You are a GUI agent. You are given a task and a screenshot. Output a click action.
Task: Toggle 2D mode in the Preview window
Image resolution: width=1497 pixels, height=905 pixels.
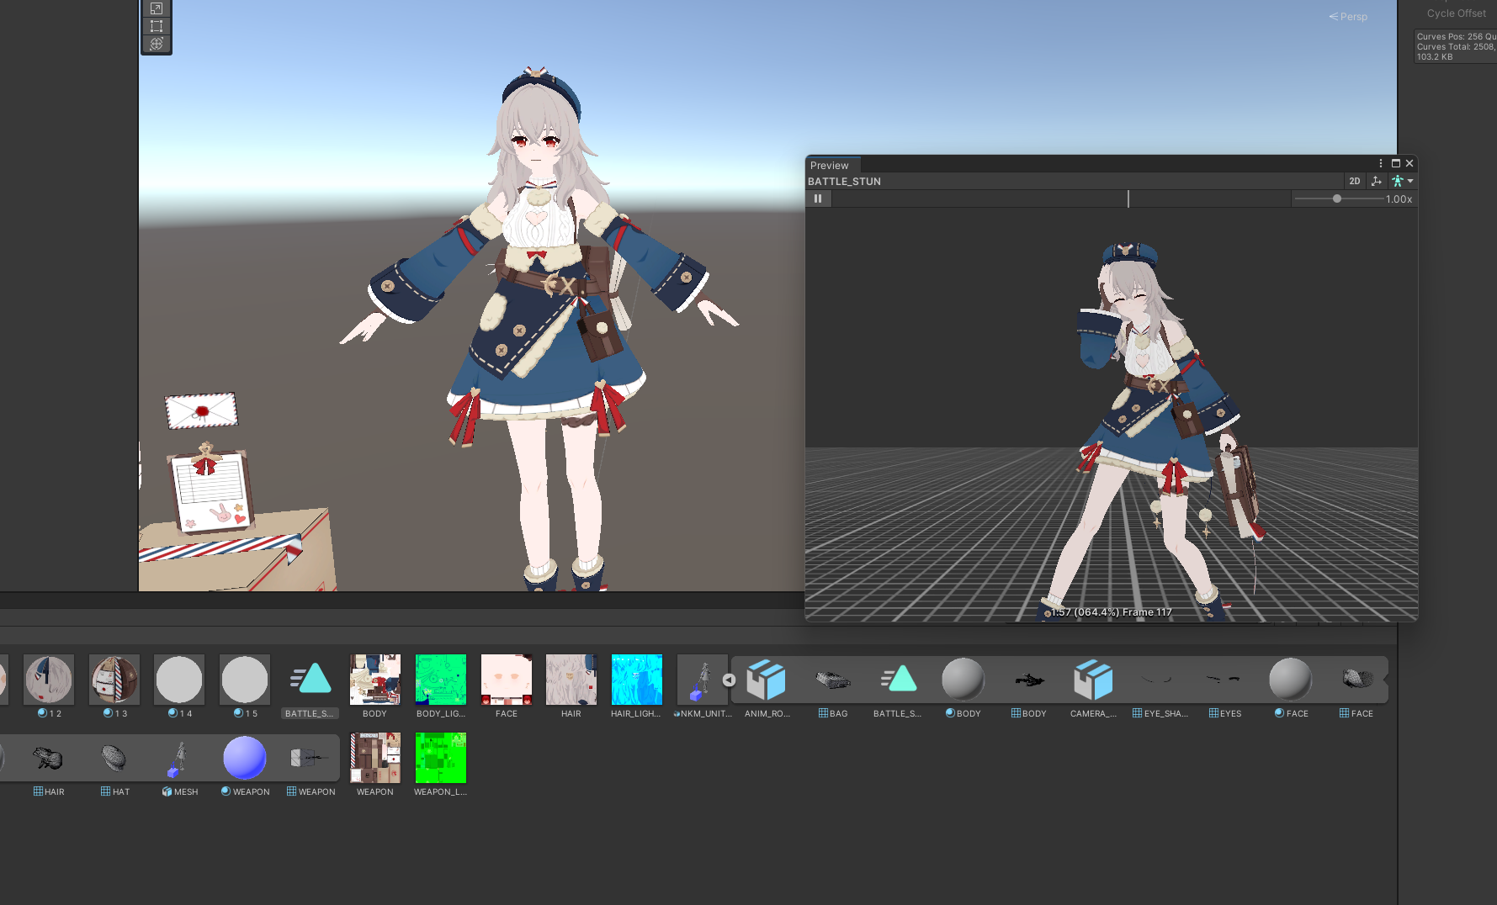point(1354,181)
